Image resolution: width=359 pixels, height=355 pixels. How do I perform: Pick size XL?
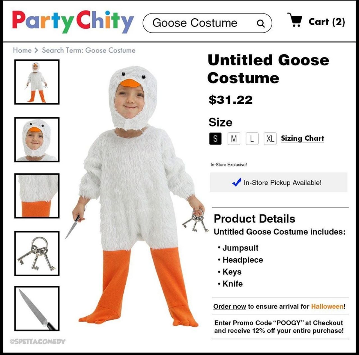[270, 138]
